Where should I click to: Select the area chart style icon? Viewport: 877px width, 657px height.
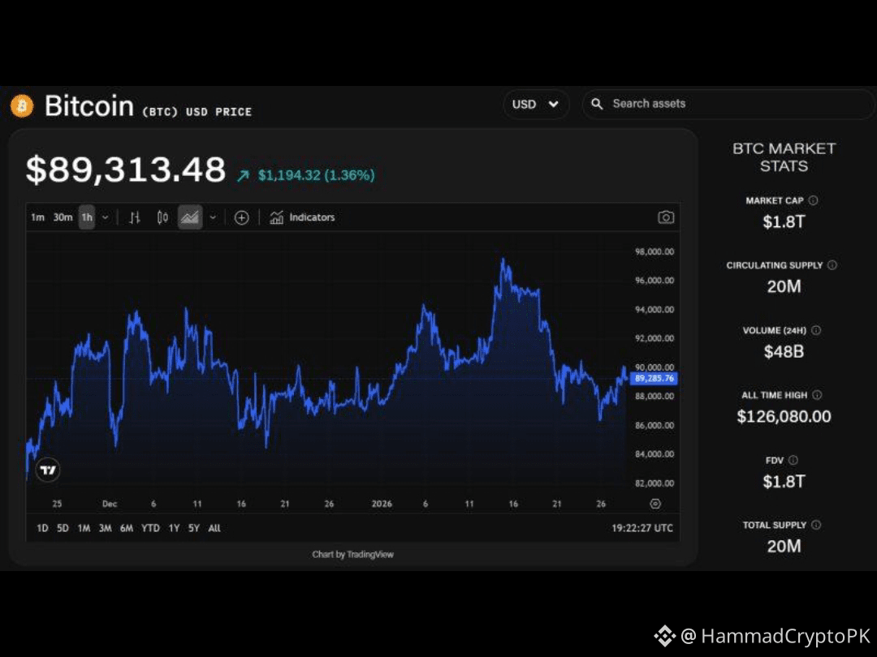pos(189,217)
